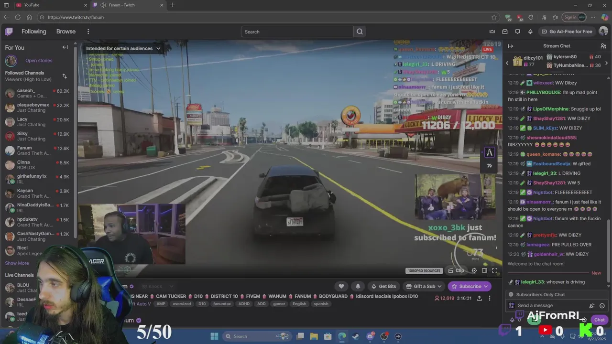Share the stream with share icon
612x344 pixels.
pyautogui.click(x=480, y=298)
